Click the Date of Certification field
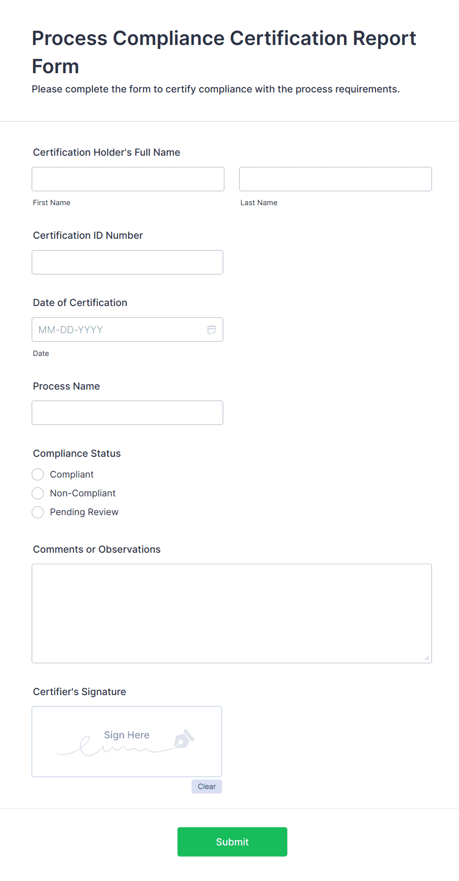Viewport: 459px width, 881px height. (118, 329)
